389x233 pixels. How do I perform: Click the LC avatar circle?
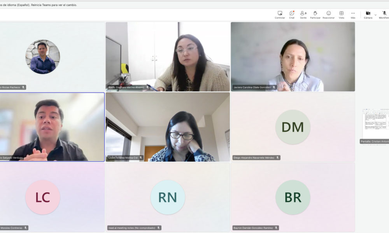pyautogui.click(x=43, y=197)
